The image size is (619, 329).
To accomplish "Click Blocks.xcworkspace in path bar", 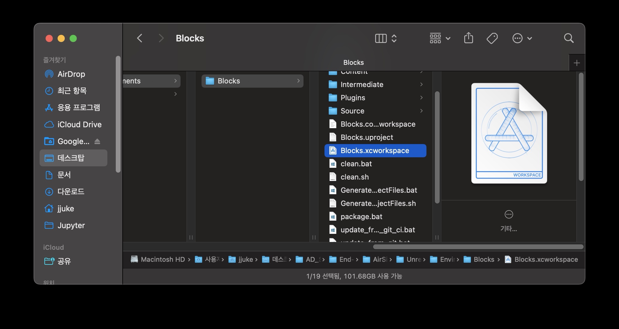I will (x=541, y=259).
